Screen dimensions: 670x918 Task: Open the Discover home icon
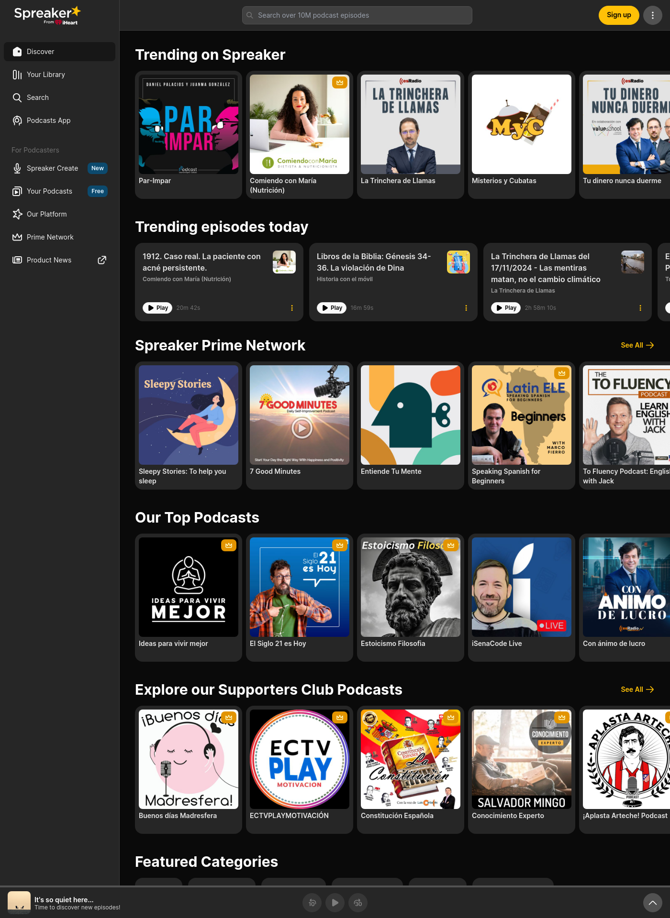pos(17,52)
